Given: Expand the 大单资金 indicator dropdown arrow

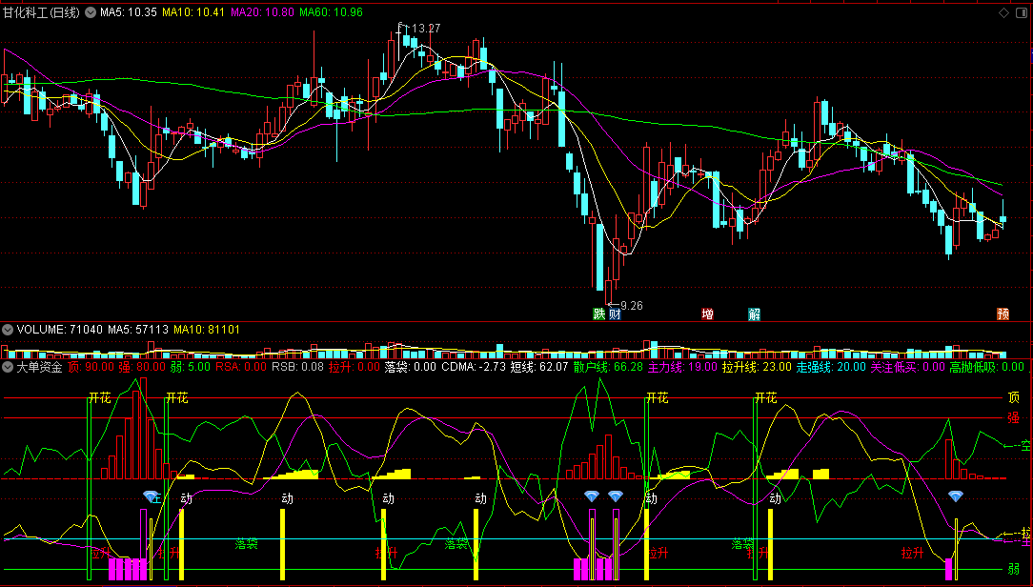Looking at the screenshot, I should click(8, 367).
